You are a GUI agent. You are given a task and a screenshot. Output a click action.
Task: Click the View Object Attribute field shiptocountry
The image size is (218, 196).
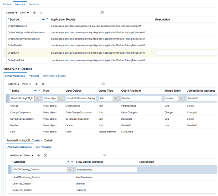pyautogui.click(x=106, y=170)
